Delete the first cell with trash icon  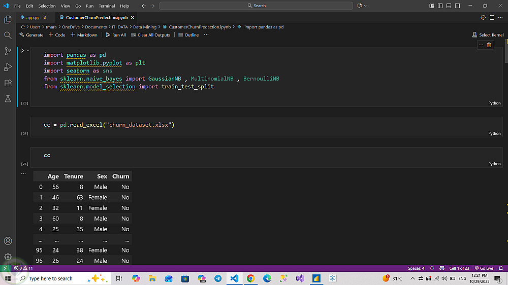pos(489,45)
